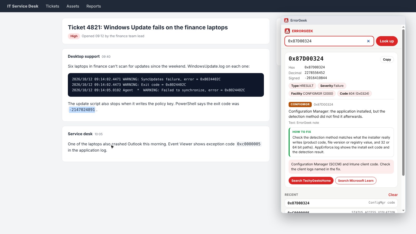The height and width of the screenshot is (234, 416).
Task: Click the red ERRORGEEK logo icon
Action: (x=287, y=31)
